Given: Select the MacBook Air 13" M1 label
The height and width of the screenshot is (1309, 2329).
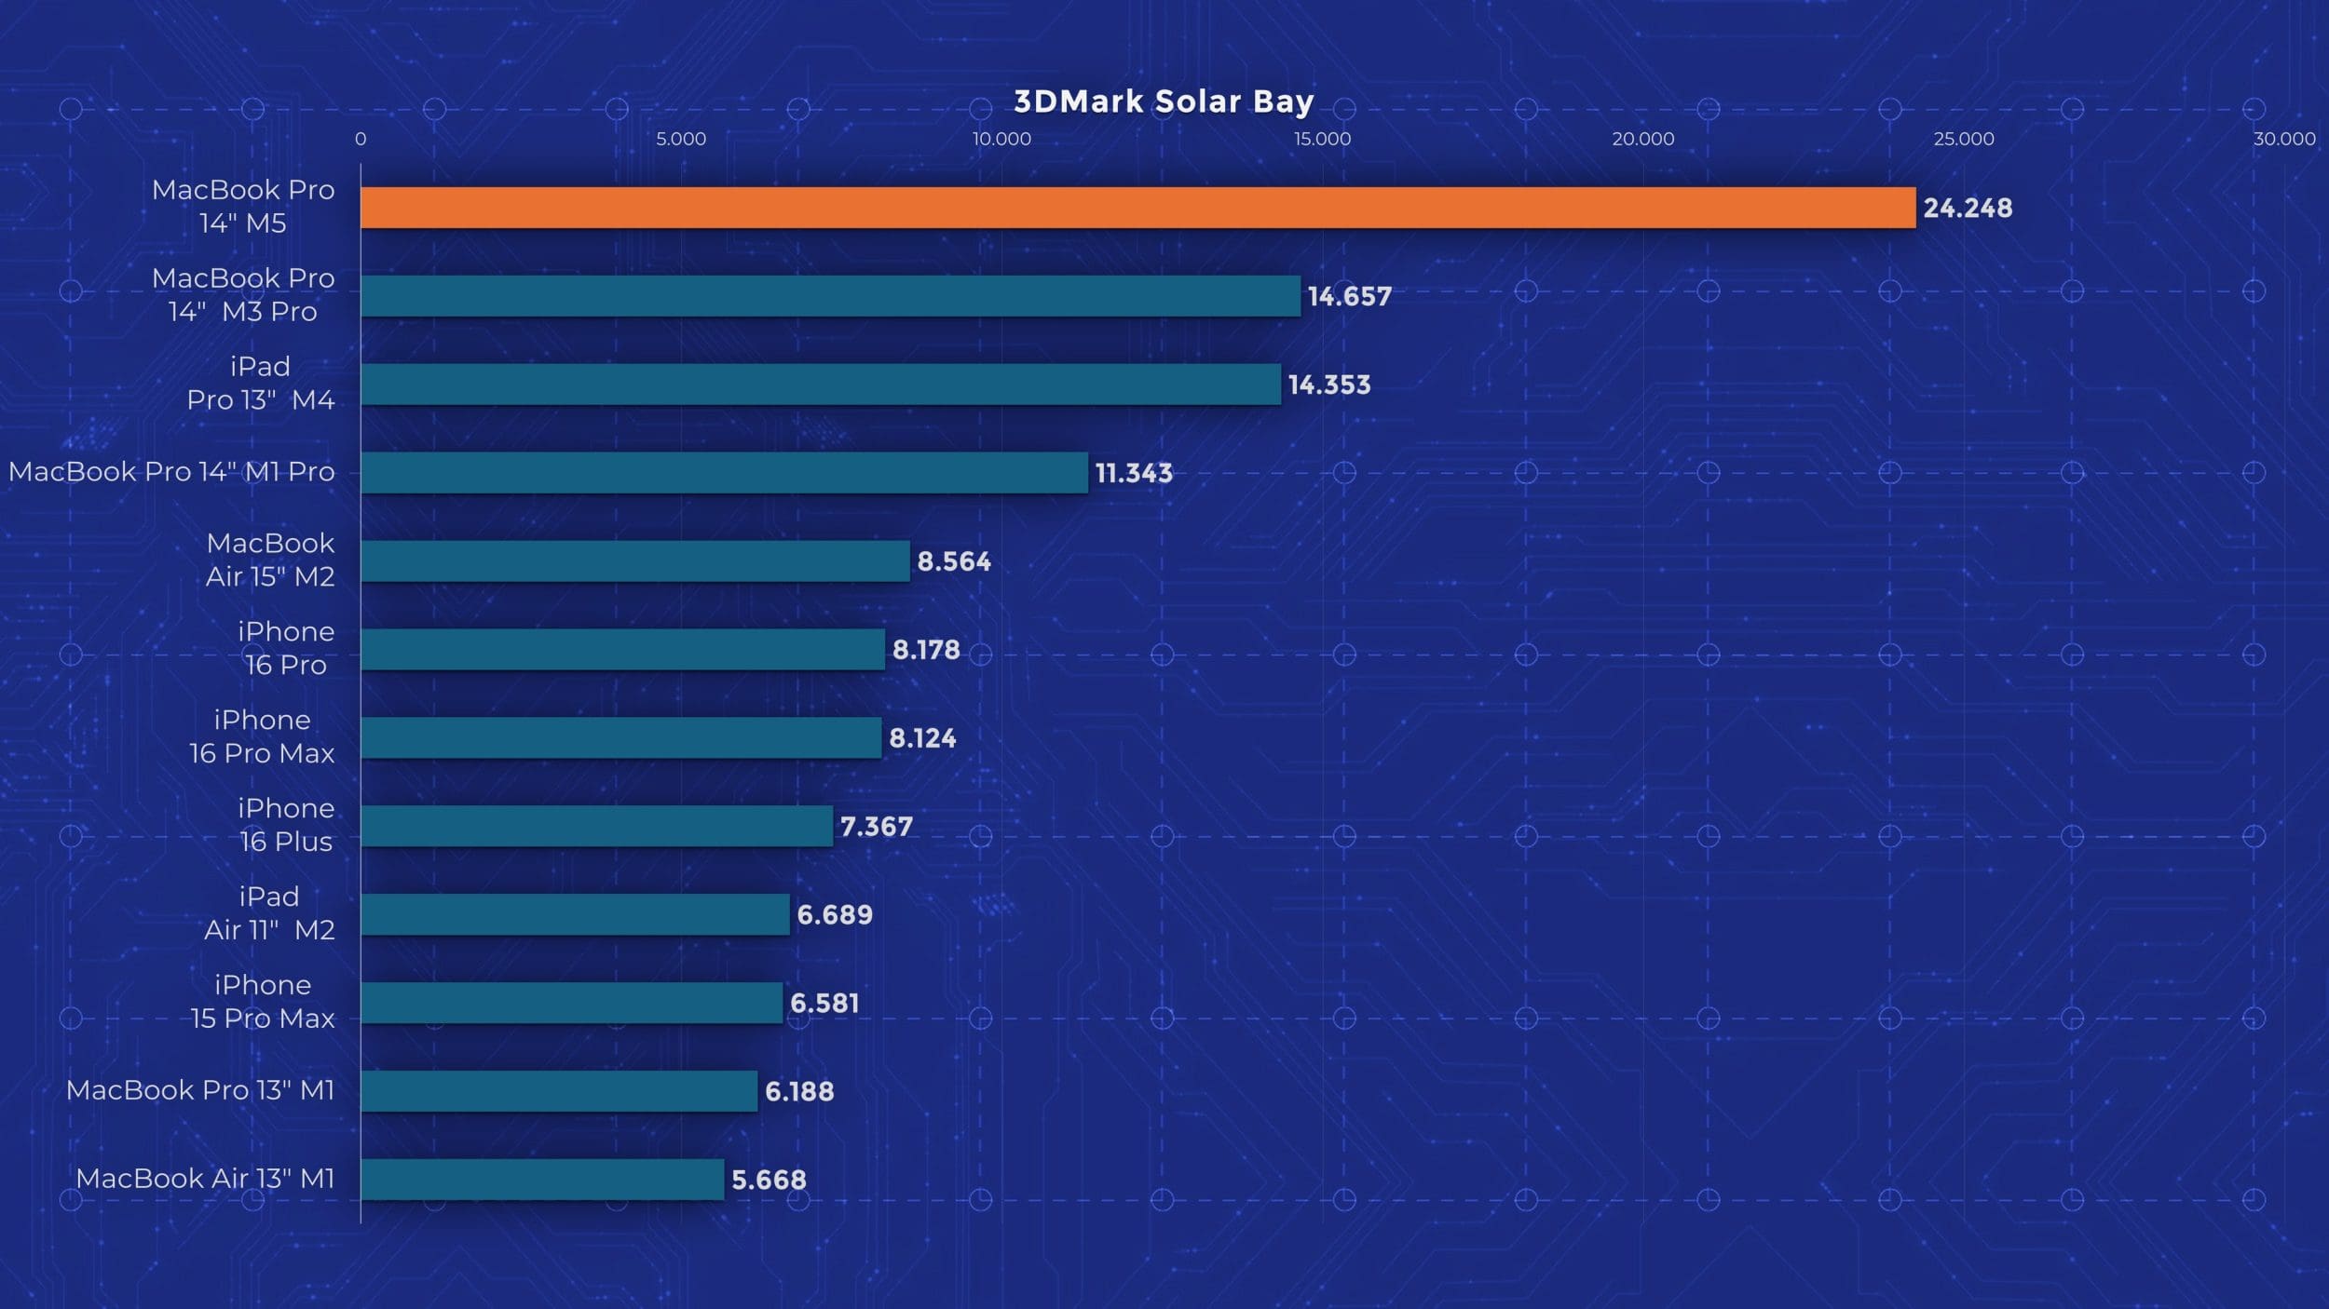Looking at the screenshot, I should pos(205,1179).
